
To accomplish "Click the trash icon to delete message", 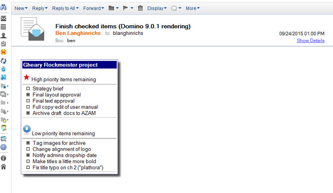I will [140, 8].
